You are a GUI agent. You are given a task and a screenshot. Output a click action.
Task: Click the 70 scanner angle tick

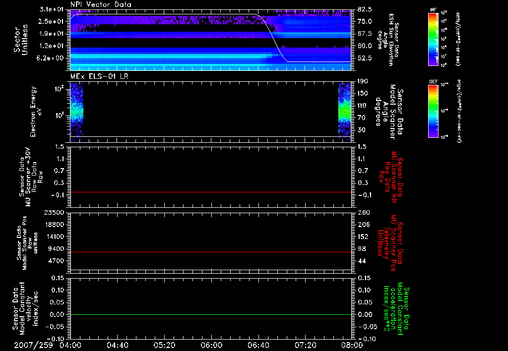click(x=362, y=118)
